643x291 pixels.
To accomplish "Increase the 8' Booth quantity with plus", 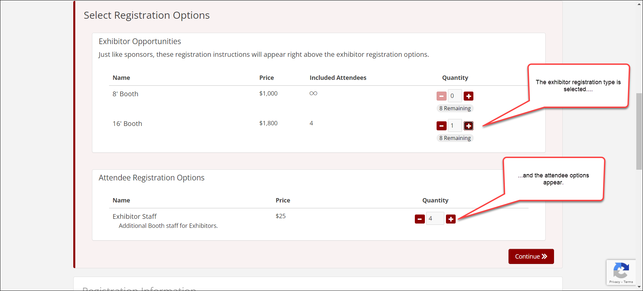I will (468, 96).
